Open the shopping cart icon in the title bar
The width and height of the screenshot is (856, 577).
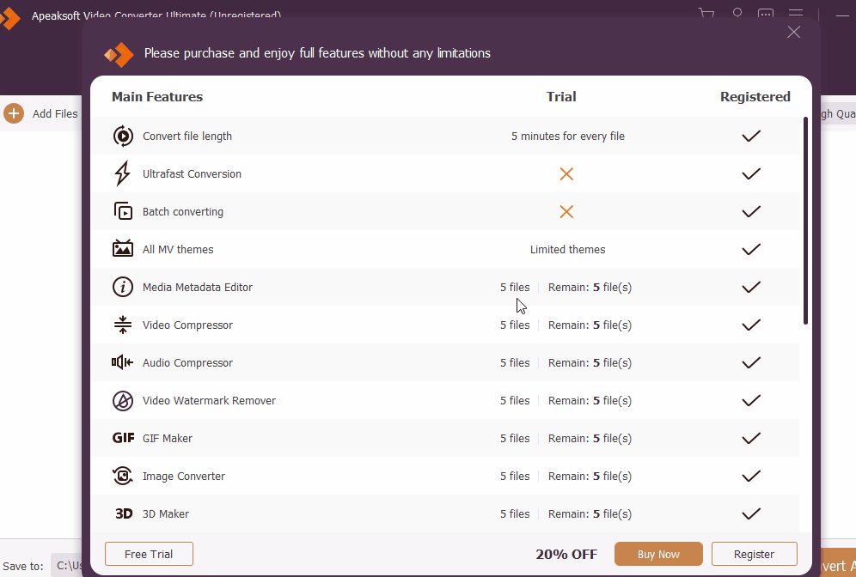pos(706,13)
